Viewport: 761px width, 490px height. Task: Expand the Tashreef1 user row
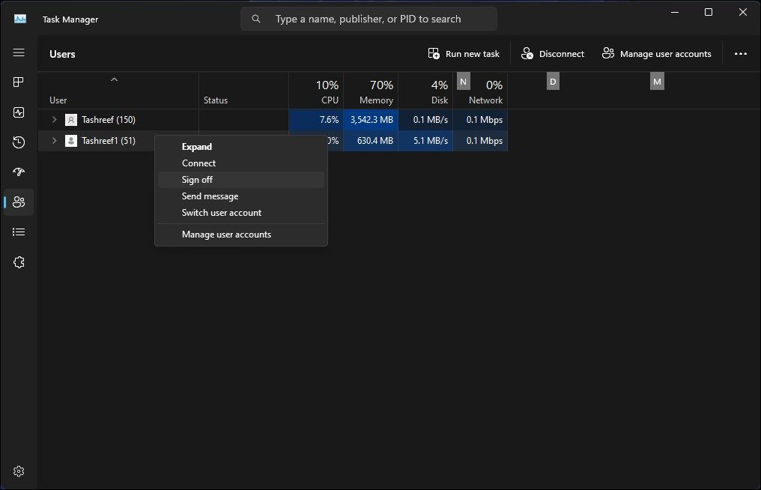53,140
